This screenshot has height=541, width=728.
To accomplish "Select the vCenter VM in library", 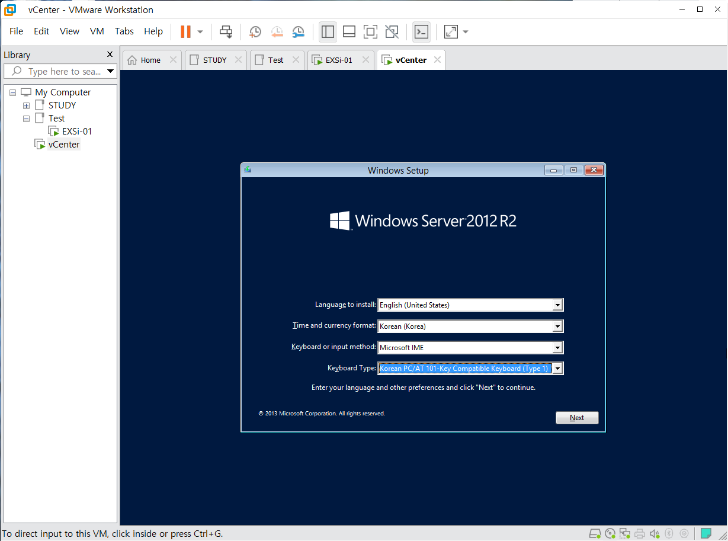I will [63, 145].
